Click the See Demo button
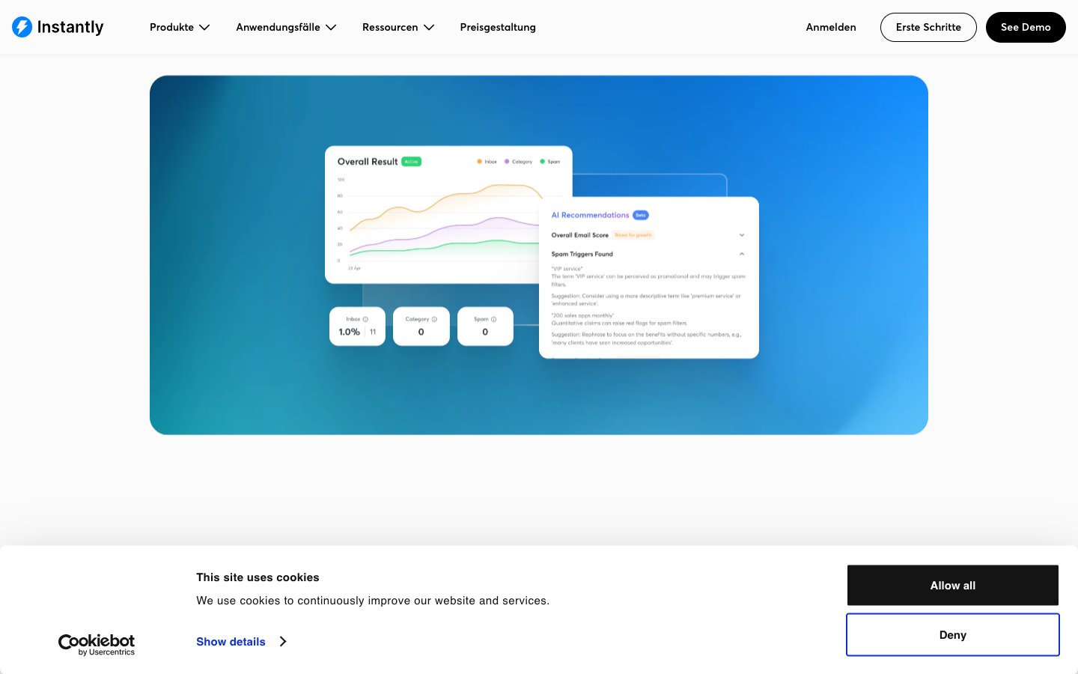 pyautogui.click(x=1026, y=27)
